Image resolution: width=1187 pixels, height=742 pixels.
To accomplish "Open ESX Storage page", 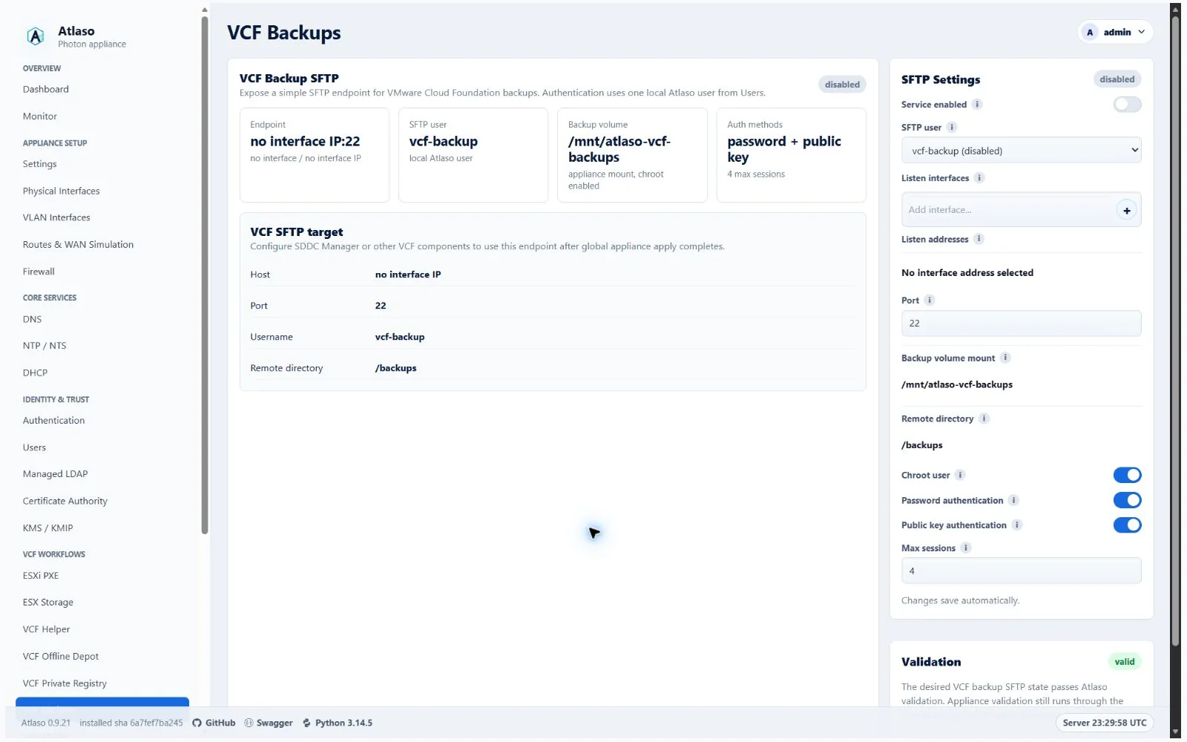I will coord(47,603).
